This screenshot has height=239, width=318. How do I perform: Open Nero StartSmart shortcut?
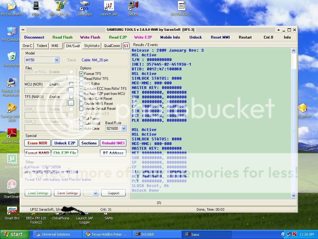pos(12,189)
